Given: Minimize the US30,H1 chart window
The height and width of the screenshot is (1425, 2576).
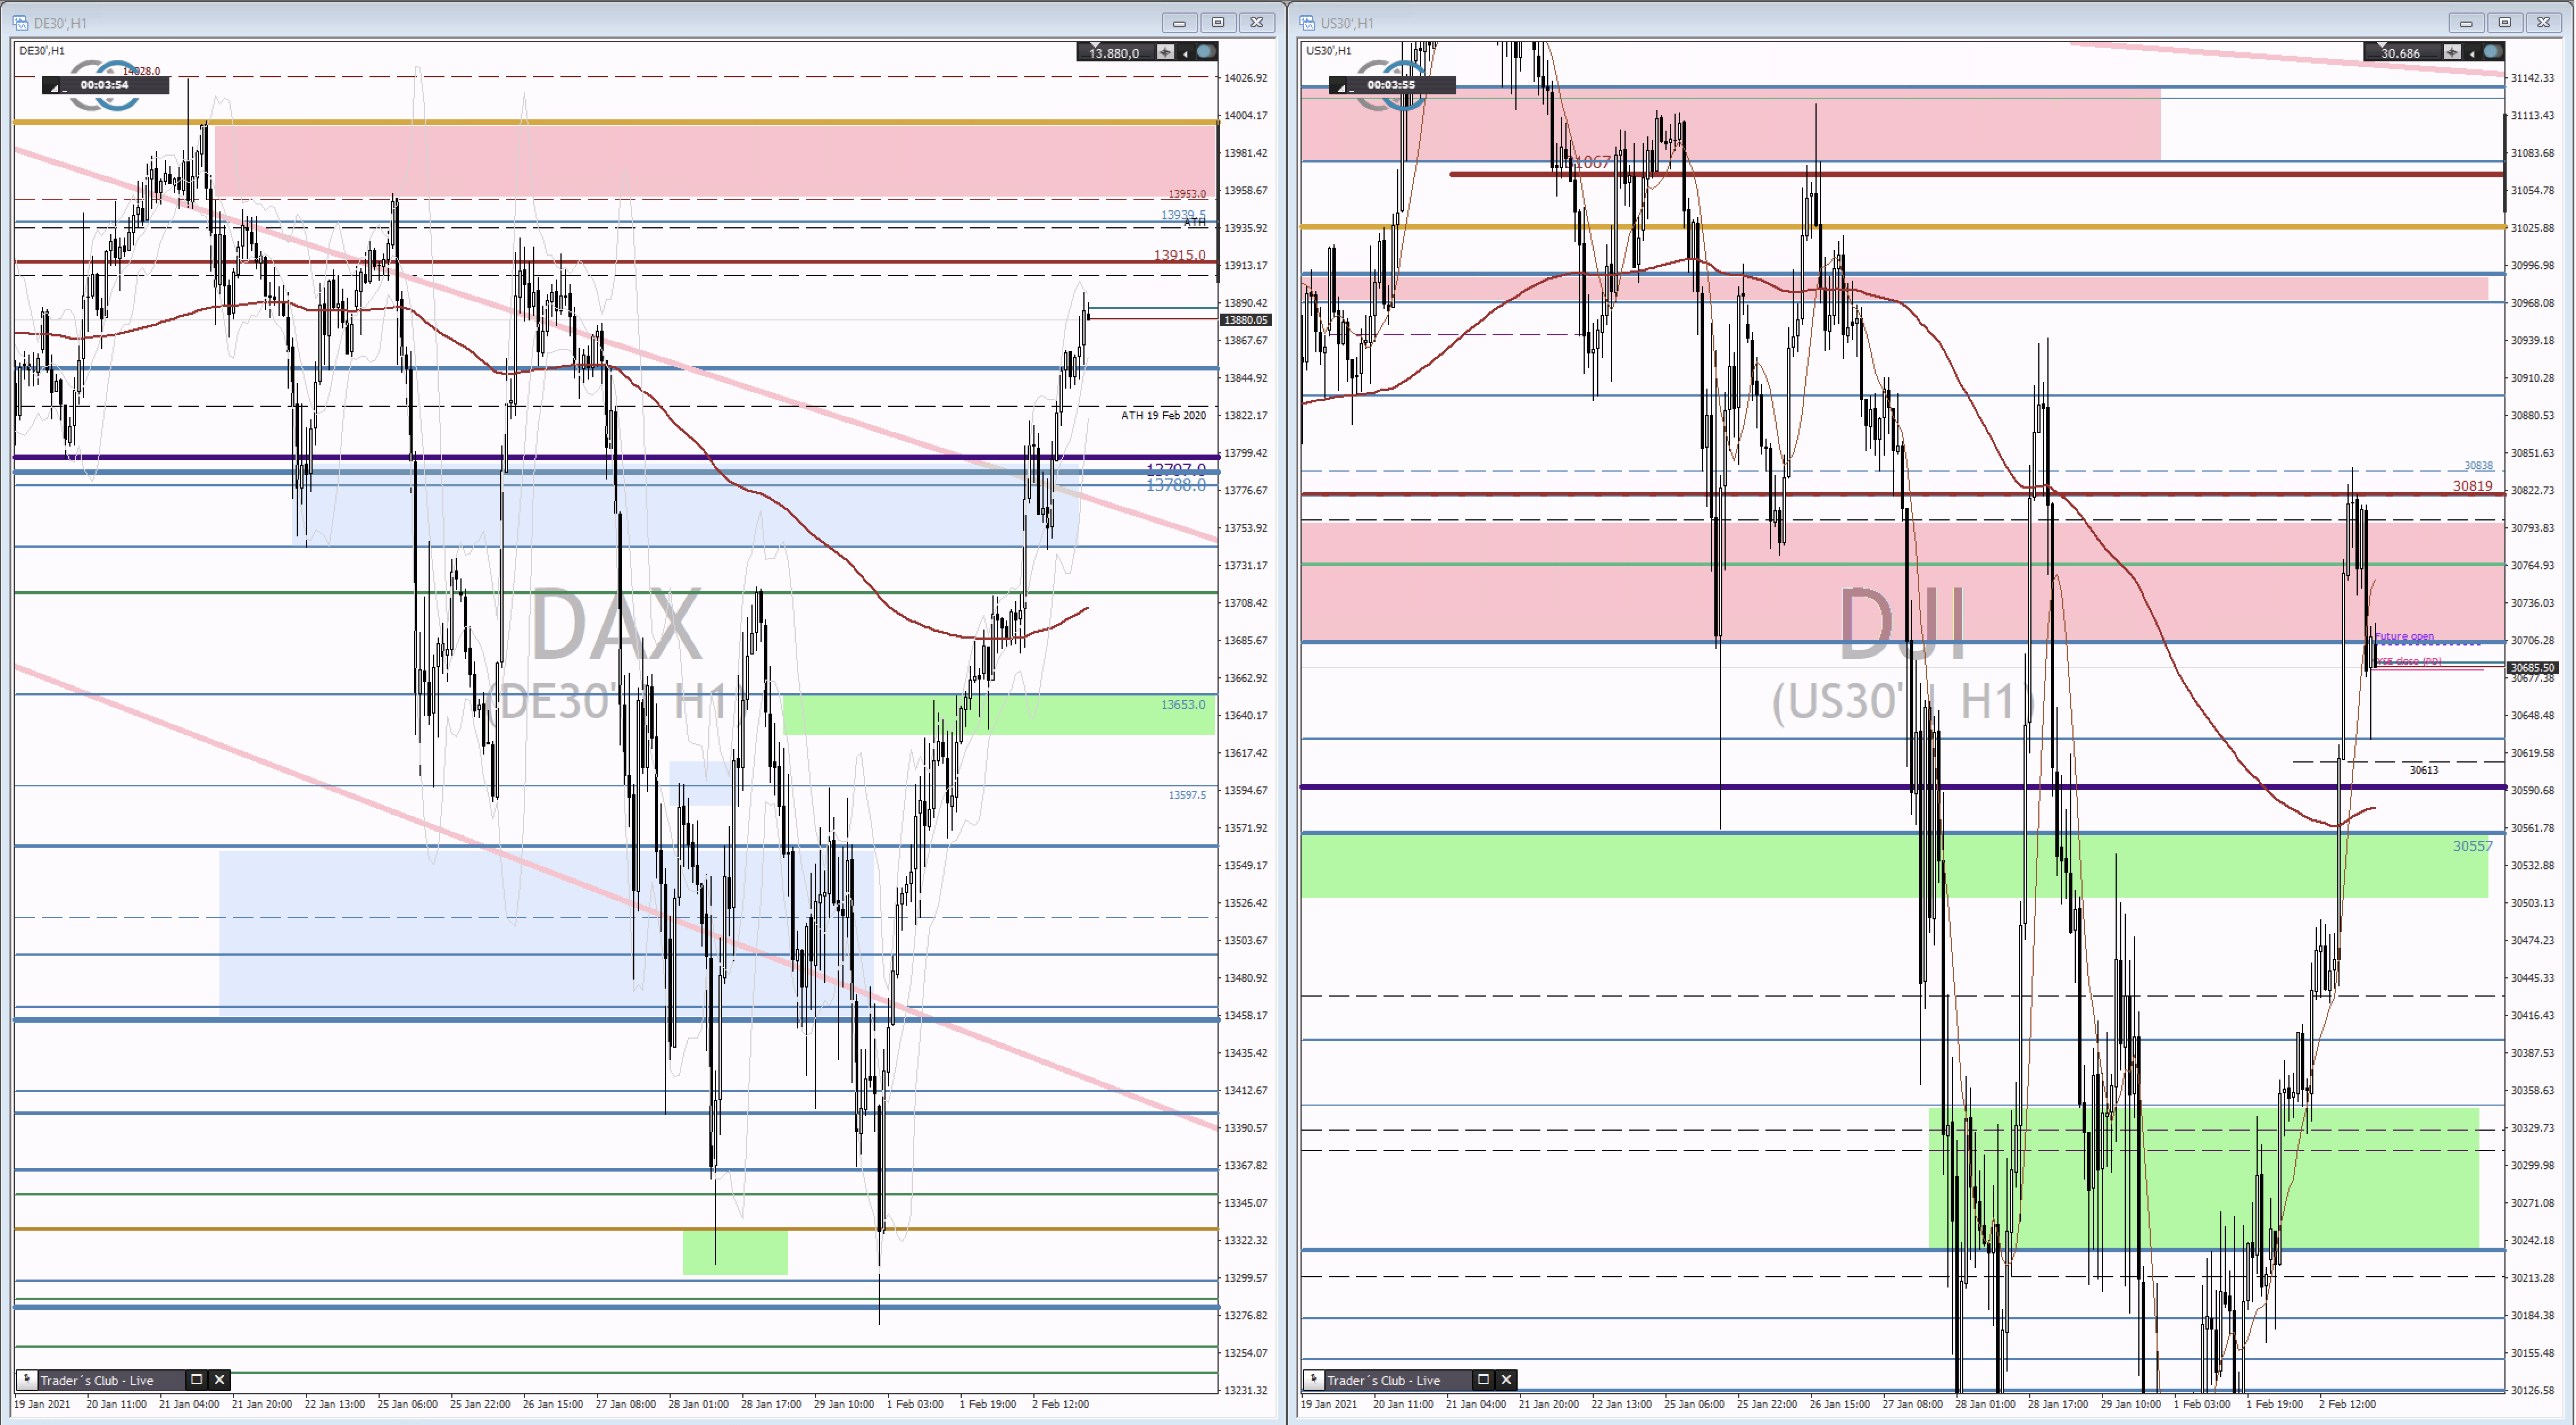Looking at the screenshot, I should pos(2466,22).
